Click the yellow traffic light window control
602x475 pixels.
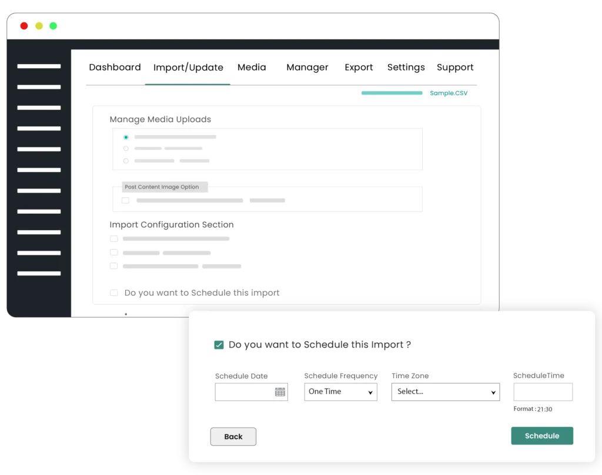38,26
